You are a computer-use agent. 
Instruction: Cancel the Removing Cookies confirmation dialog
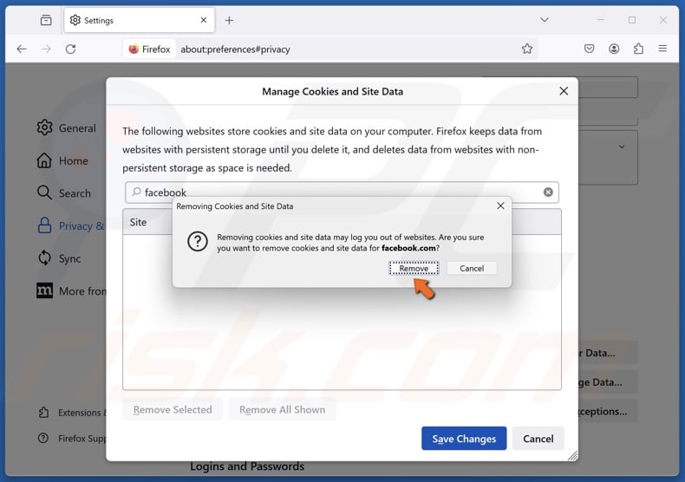(472, 268)
